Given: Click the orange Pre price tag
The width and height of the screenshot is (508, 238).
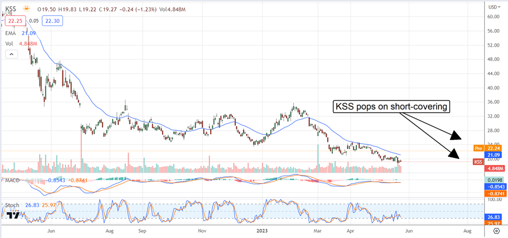Looking at the screenshot, I should 478,148.
